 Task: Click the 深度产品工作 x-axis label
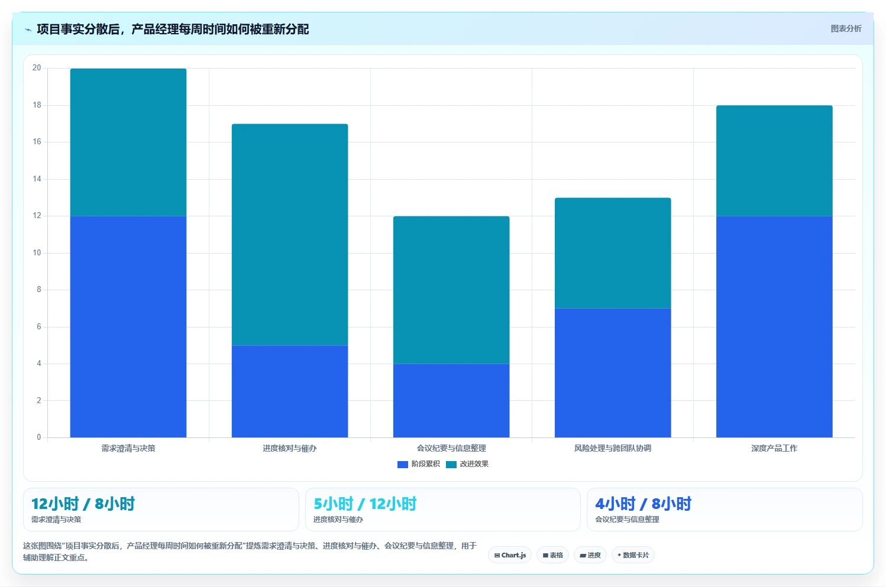774,449
